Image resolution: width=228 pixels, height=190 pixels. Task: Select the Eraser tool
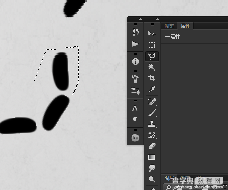(x=152, y=146)
